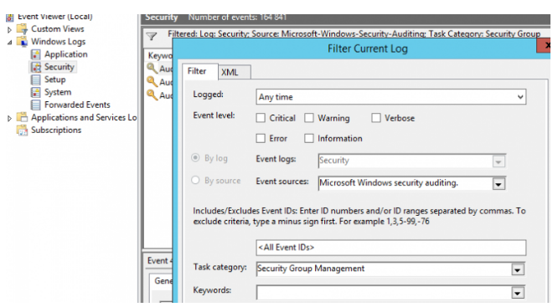Select Forwarded Events in the tree
Viewport: 558px width, 307px height.
77,105
